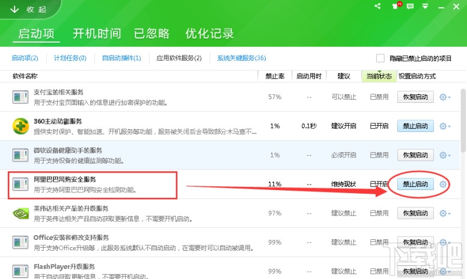The image size is (467, 279).
Task: Select the 支付宝的相关服务 item name
Action: 58,92
